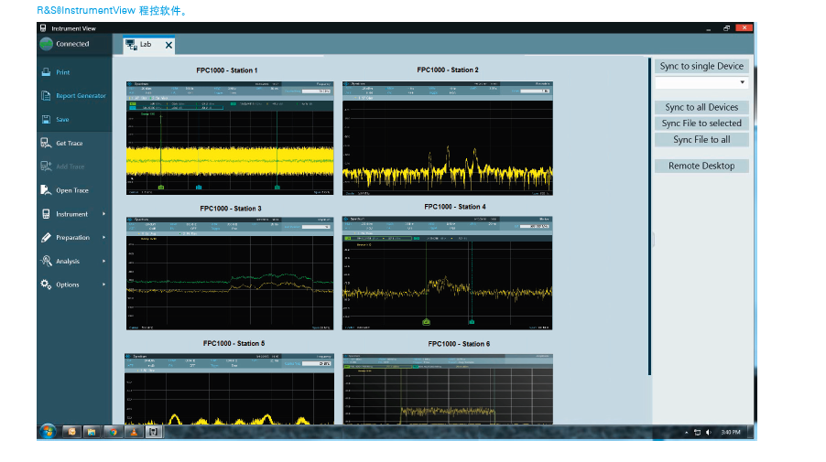Click the Remote Desktop button

click(701, 166)
